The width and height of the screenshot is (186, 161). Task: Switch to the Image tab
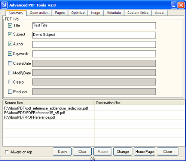(95, 13)
